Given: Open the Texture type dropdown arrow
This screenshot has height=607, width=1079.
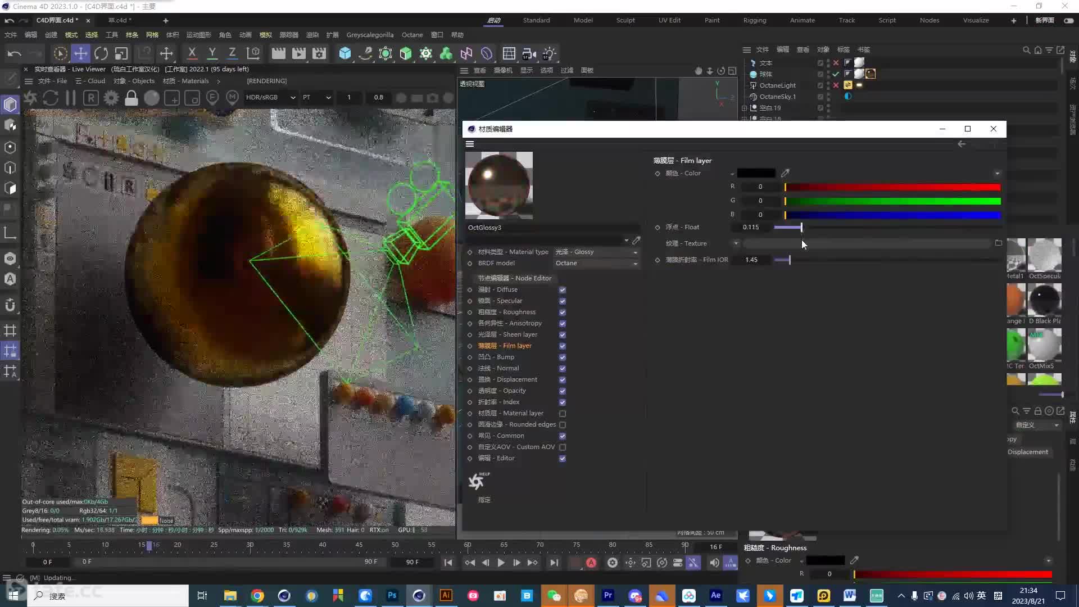Looking at the screenshot, I should (736, 243).
